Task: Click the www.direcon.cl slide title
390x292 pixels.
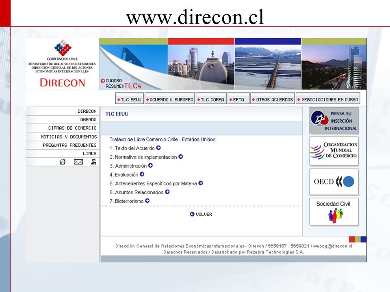Action: [x=195, y=17]
